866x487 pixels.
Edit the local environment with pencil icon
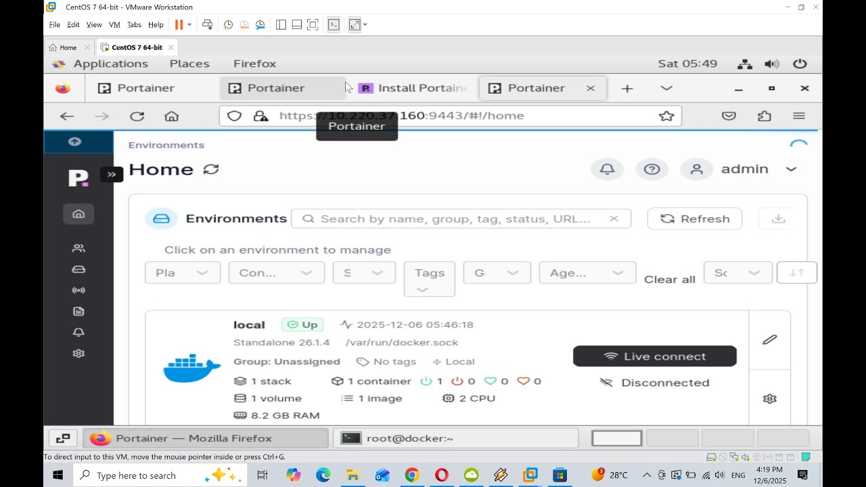click(x=769, y=340)
